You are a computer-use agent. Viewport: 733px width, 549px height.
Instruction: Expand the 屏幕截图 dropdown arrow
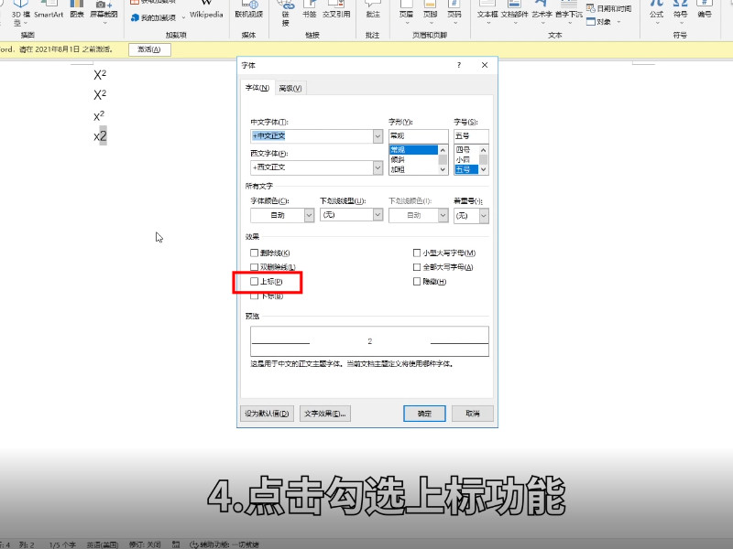tap(104, 23)
